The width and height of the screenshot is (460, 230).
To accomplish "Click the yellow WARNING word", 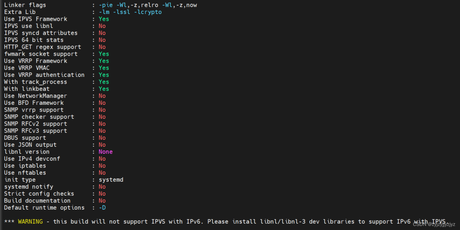I will tap(30, 222).
